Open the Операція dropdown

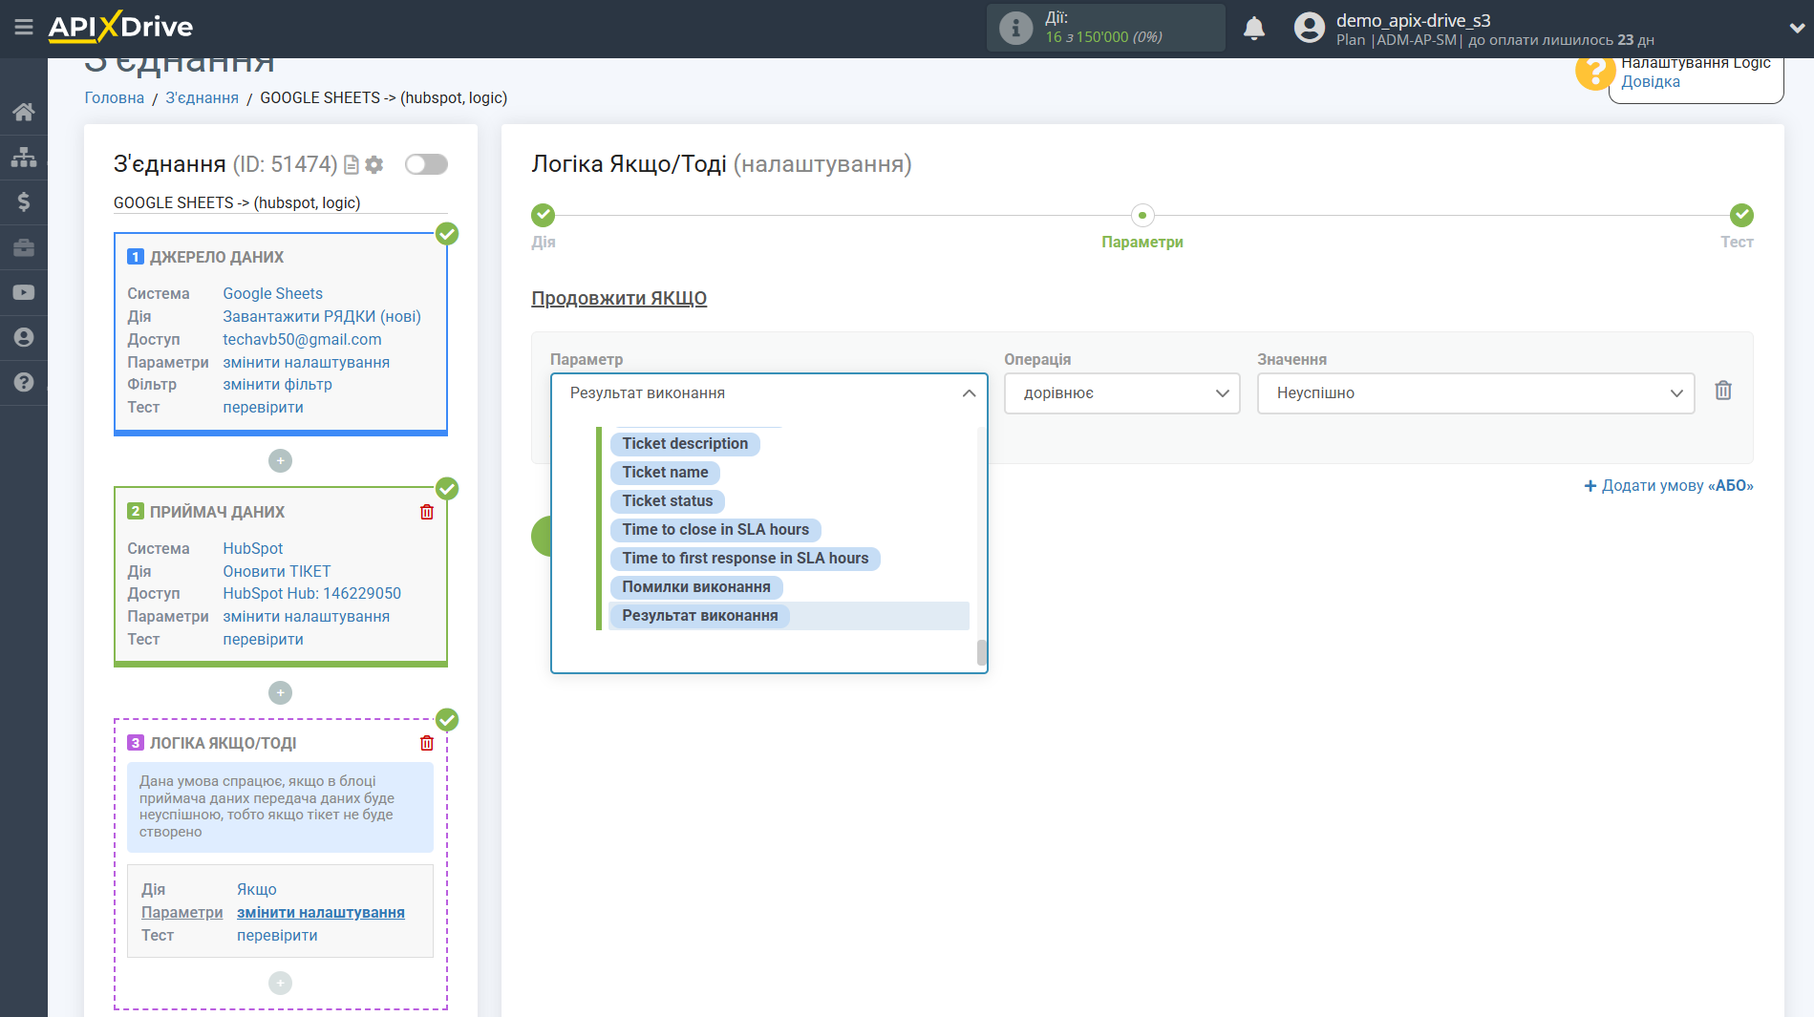click(1121, 393)
